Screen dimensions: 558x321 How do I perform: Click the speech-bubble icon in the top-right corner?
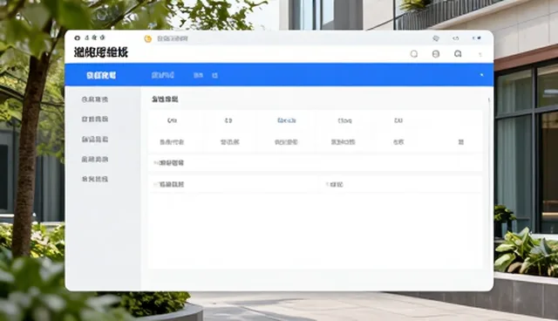(436, 38)
